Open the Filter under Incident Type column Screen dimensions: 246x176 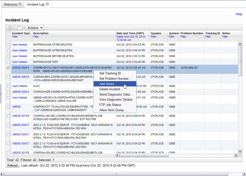(x=15, y=37)
